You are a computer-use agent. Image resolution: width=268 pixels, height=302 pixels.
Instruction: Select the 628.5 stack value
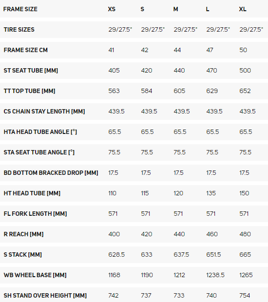pos(116,255)
